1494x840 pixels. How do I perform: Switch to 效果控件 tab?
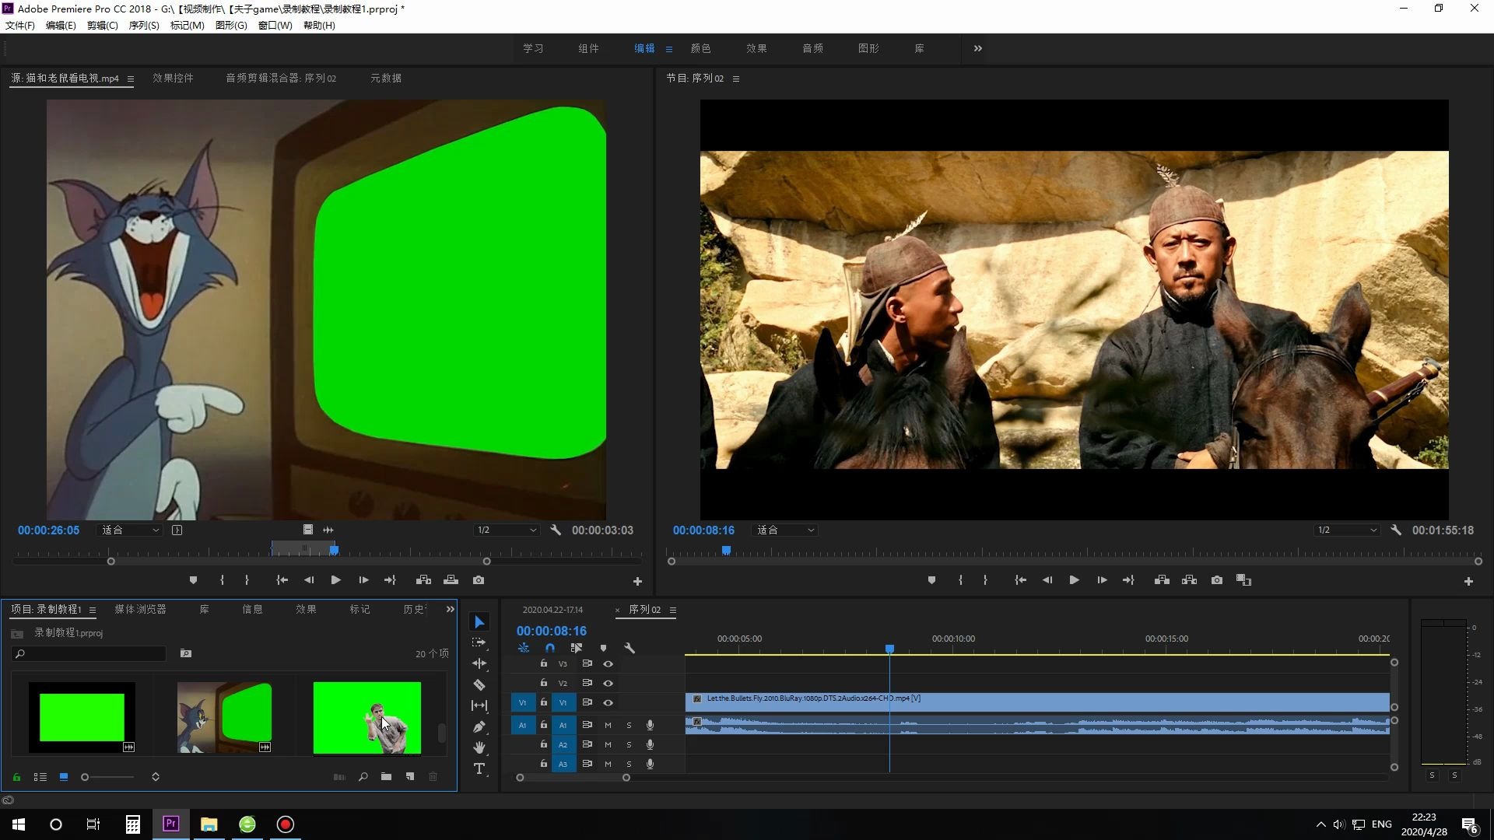[x=173, y=79]
